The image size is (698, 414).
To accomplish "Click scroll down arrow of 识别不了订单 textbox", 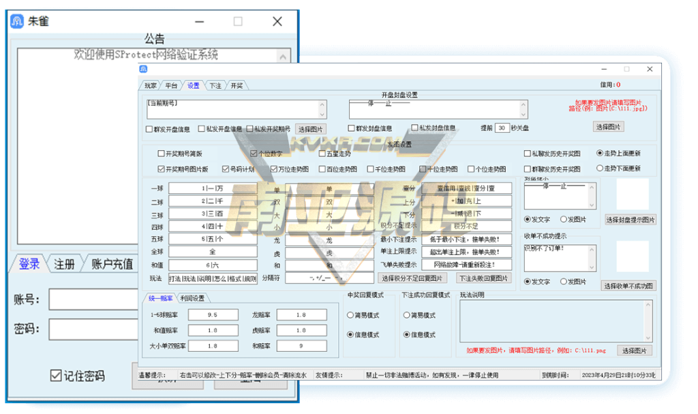I will click(592, 267).
